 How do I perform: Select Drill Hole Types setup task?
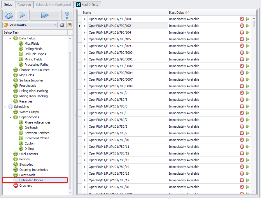coord(35,54)
